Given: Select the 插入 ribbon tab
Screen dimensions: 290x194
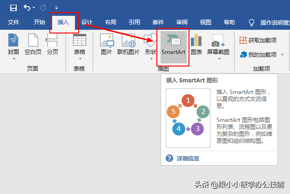Looking at the screenshot, I should [63, 22].
